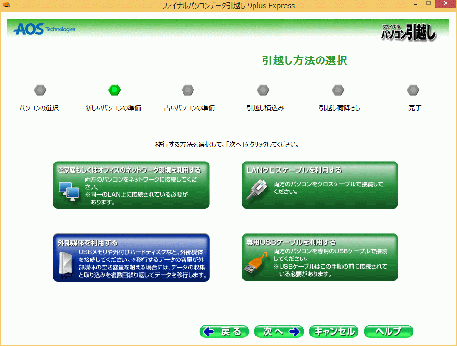Choose LANクロスケーブルを利用する option
457x346 pixels.
coord(319,185)
